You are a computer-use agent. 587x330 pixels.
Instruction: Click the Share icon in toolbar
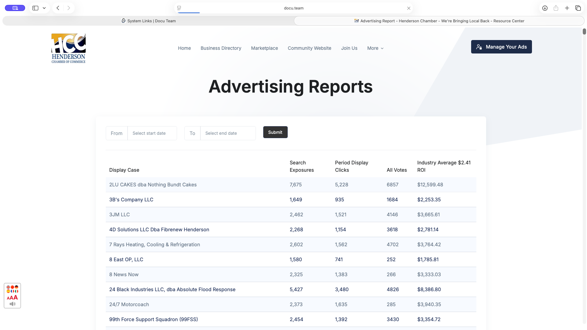(x=556, y=8)
